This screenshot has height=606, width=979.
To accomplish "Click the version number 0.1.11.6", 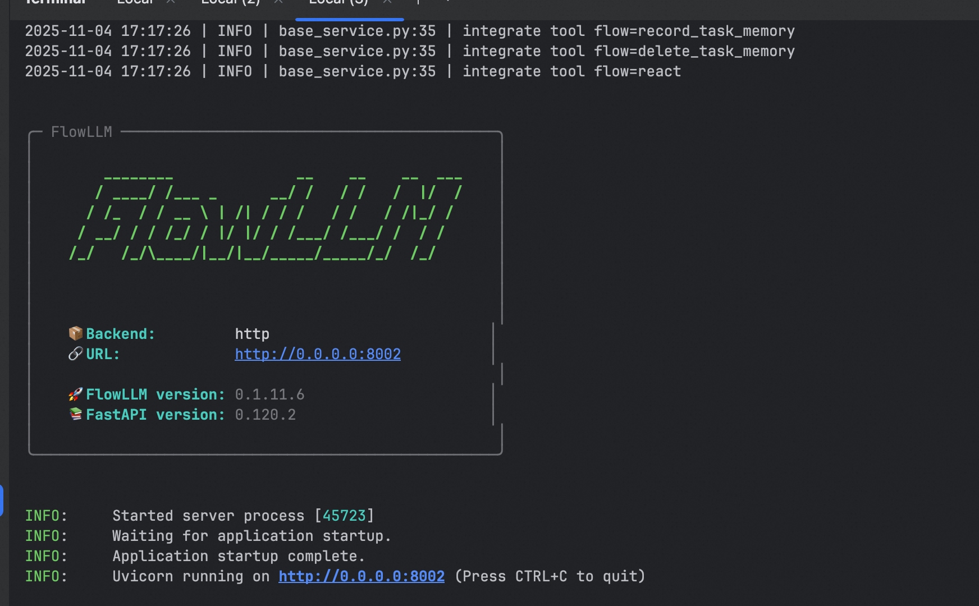I will point(269,394).
